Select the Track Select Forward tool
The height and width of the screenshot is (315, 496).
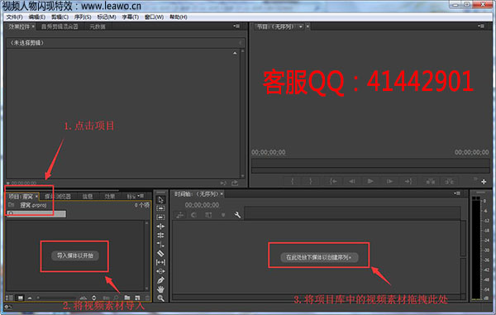pyautogui.click(x=160, y=208)
